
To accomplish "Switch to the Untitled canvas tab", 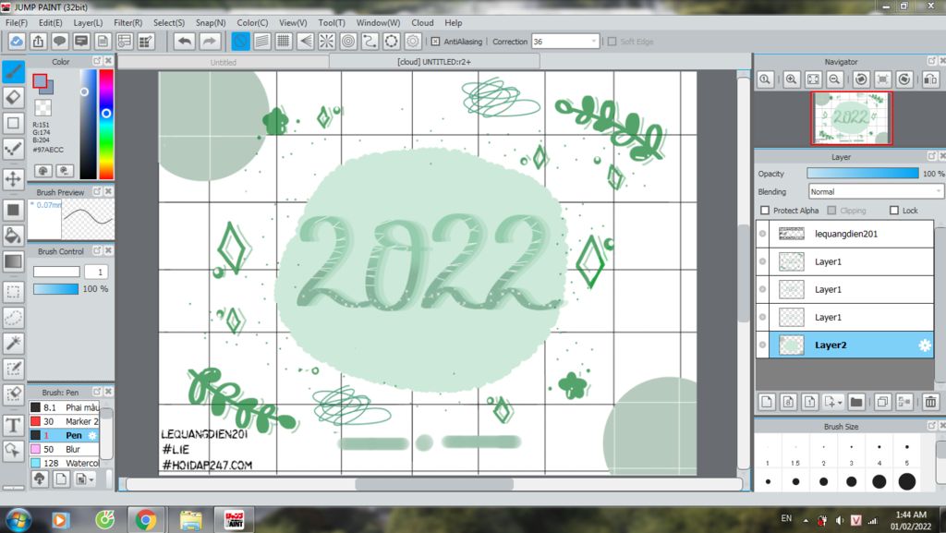I will (224, 62).
